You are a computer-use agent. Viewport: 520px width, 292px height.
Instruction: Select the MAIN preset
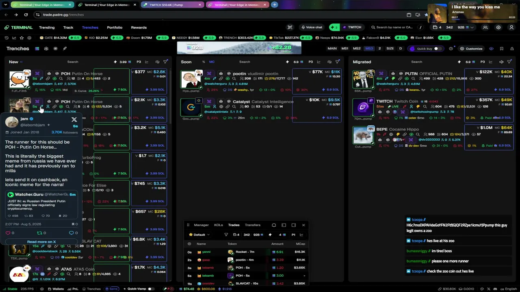pyautogui.click(x=332, y=49)
